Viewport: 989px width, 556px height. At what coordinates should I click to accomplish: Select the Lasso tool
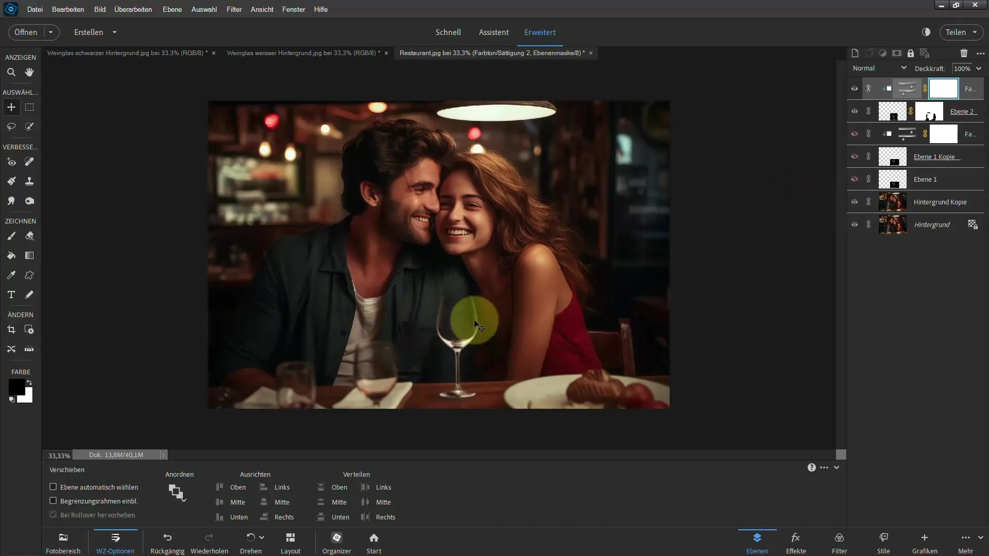[x=11, y=127]
